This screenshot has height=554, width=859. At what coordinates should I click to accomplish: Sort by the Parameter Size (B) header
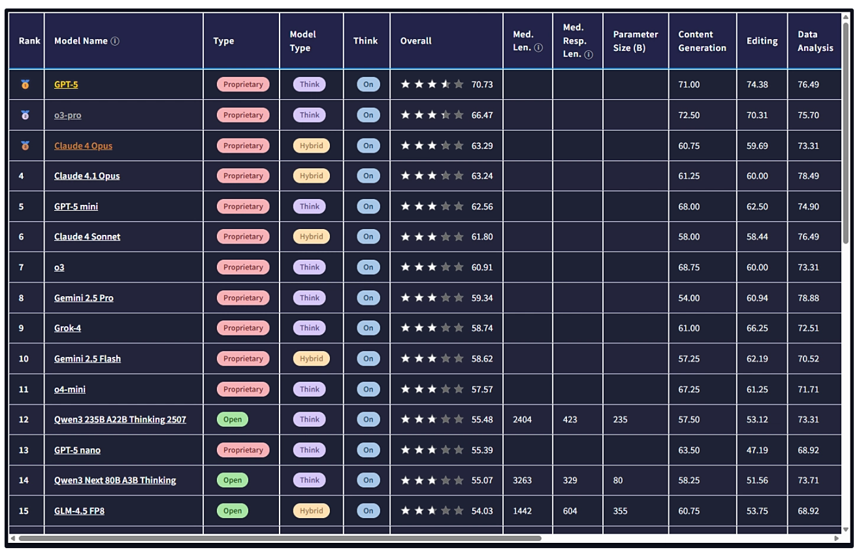coord(635,41)
